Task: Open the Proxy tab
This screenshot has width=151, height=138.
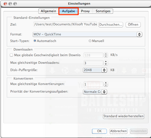Action: coord(85,11)
